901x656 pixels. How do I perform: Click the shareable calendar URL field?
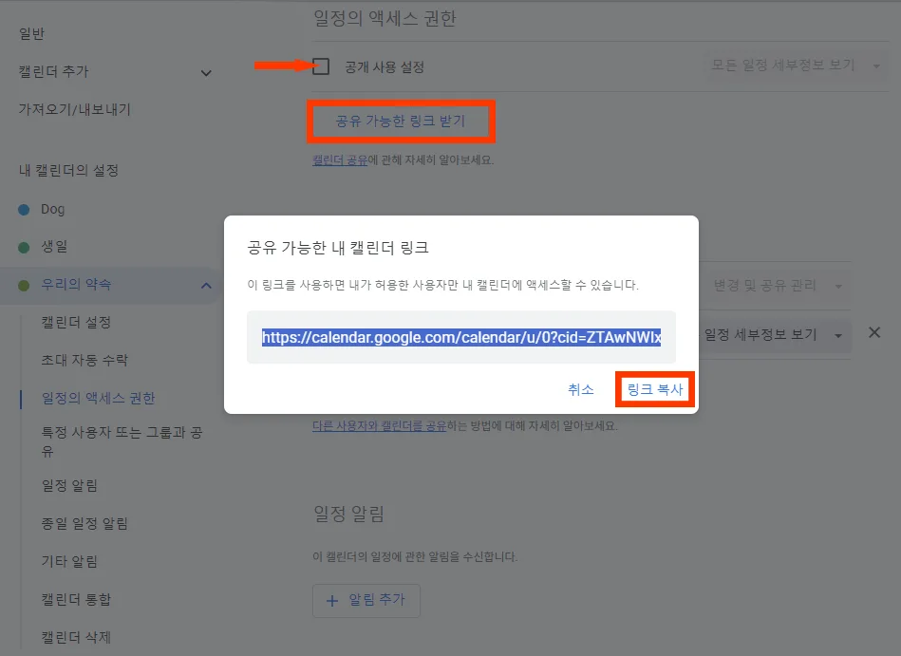(460, 338)
